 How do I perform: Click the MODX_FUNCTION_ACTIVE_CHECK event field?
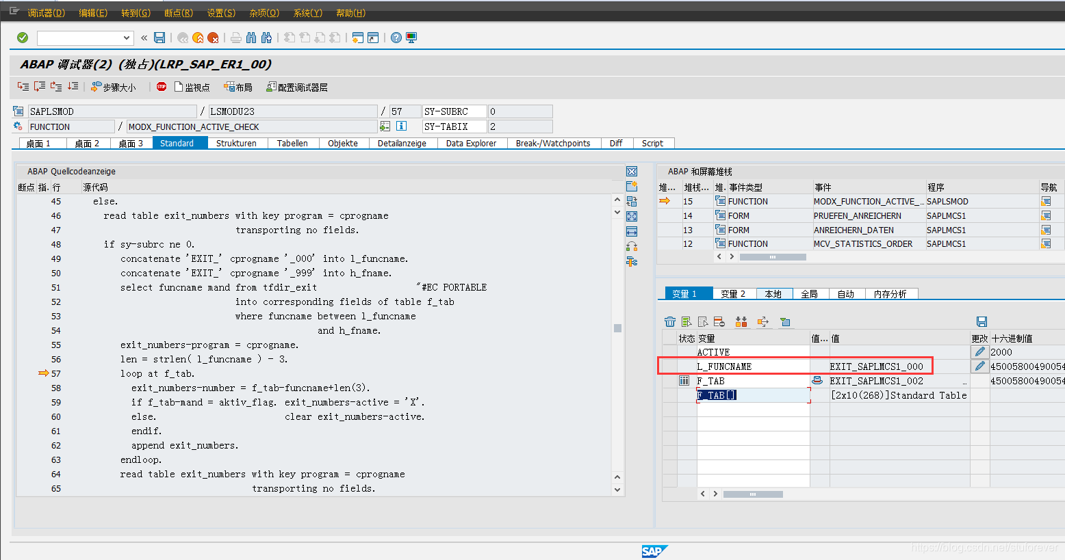pos(252,126)
